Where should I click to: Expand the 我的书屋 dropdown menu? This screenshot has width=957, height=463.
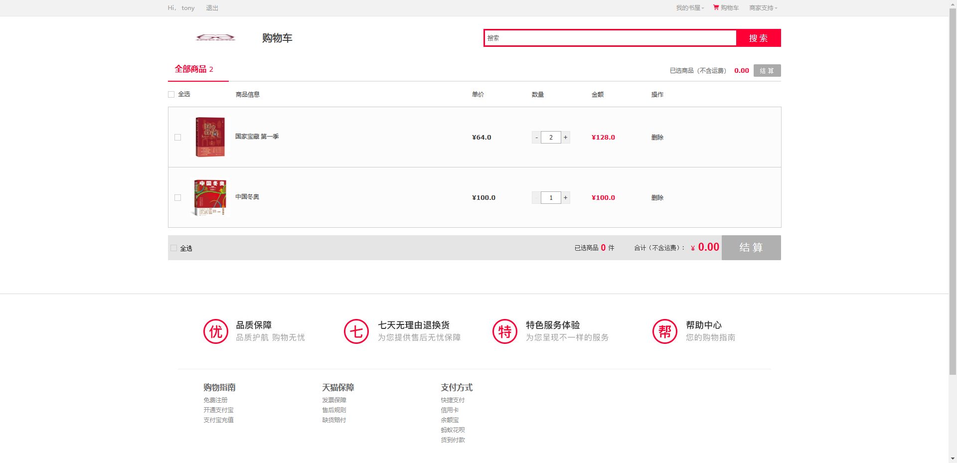(x=690, y=8)
